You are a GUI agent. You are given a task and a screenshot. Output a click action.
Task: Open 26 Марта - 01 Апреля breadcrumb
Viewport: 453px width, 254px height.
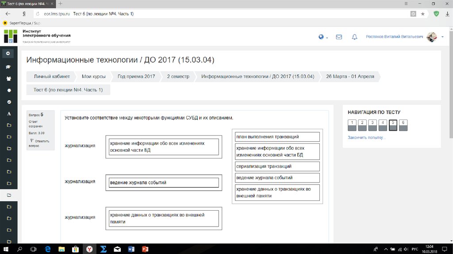[x=350, y=76]
